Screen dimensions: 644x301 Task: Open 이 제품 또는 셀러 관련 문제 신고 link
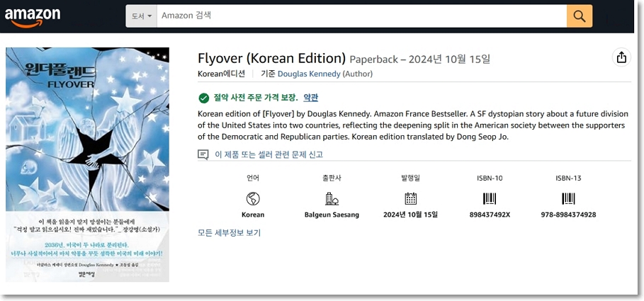[269, 155]
